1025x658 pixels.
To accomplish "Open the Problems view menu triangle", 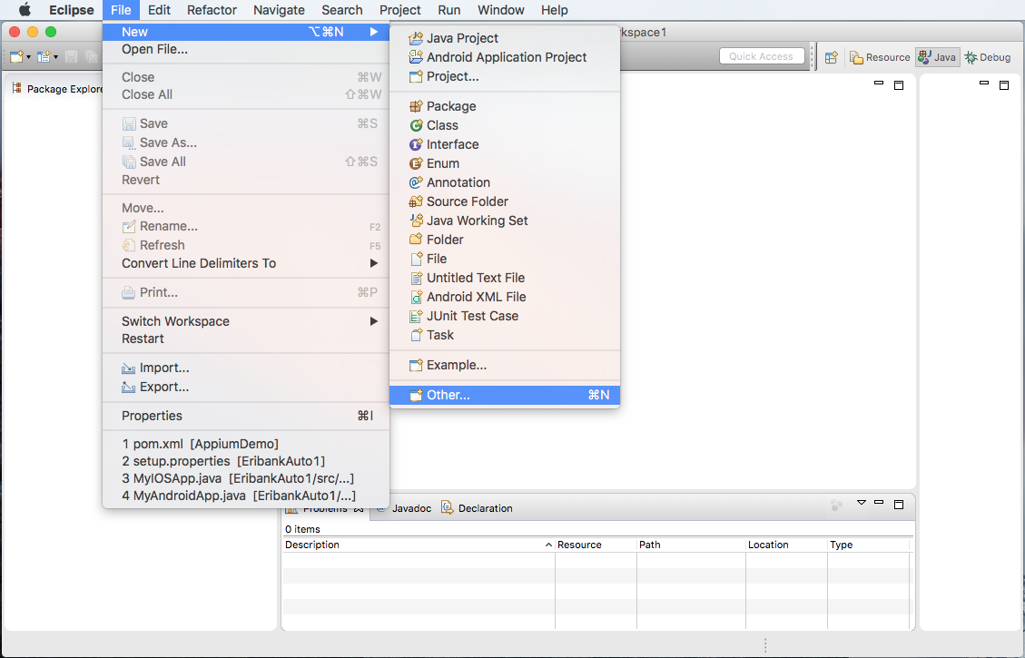I will coord(861,503).
